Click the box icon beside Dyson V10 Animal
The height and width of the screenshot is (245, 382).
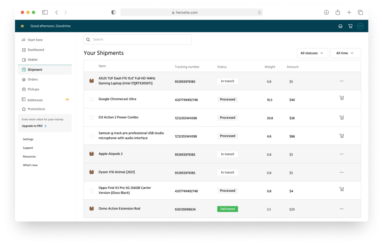click(x=92, y=172)
